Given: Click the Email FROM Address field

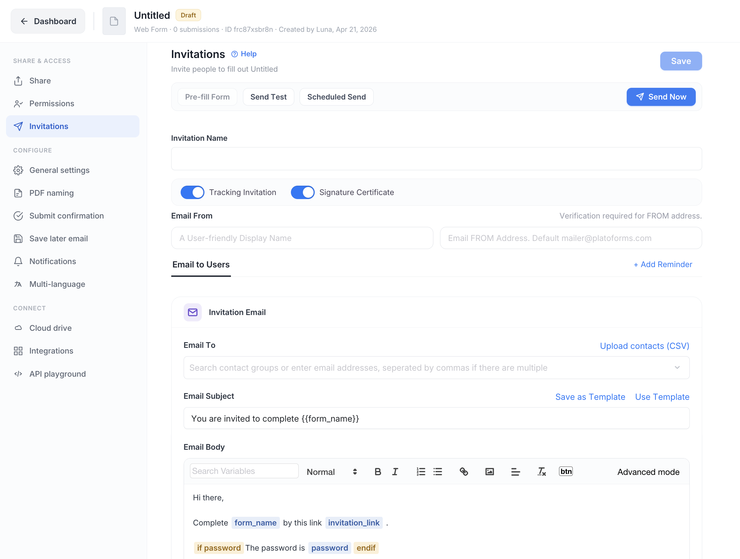Looking at the screenshot, I should click(571, 238).
